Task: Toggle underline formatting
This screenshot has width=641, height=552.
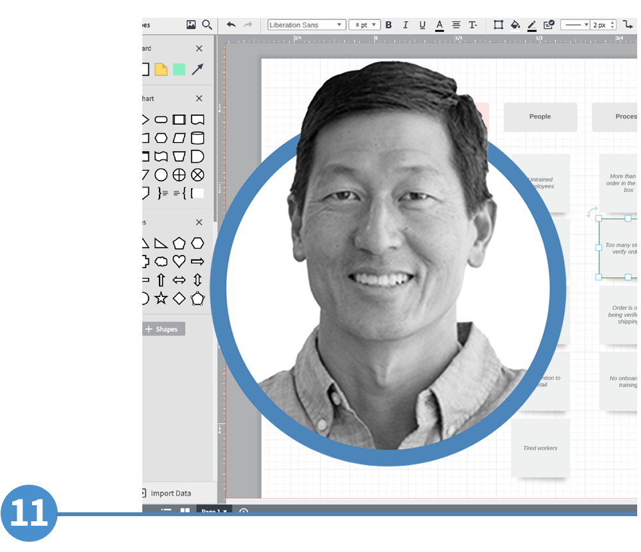Action: click(422, 25)
